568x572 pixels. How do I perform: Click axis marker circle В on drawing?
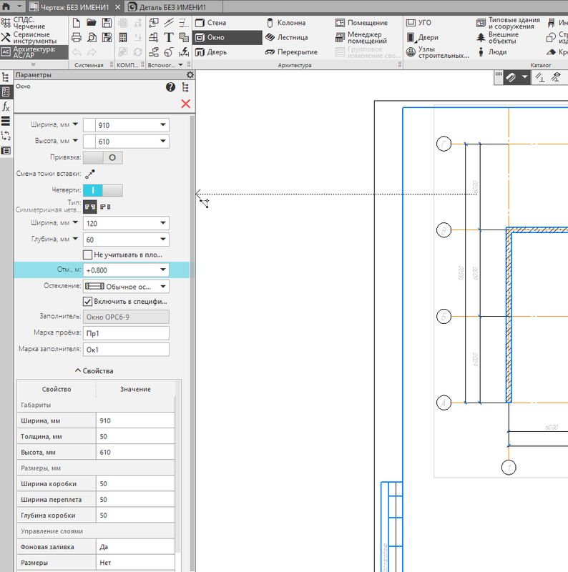point(444,230)
